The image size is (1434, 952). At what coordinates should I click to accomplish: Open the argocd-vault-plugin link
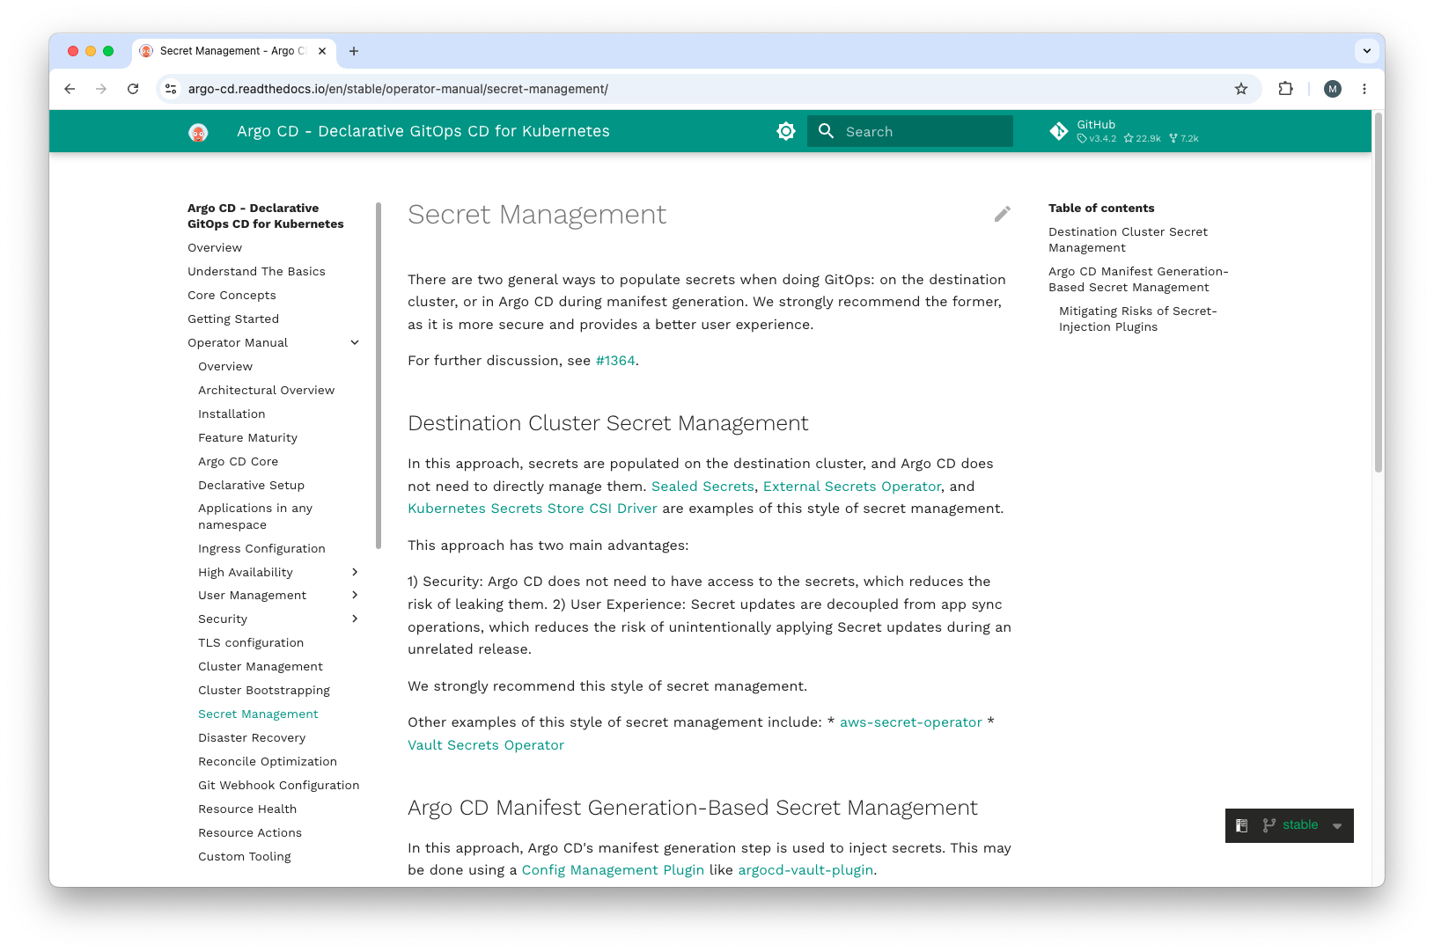[x=805, y=870]
